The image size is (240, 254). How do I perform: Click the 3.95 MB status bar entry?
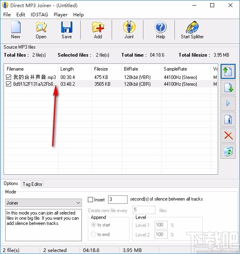[x=132, y=250]
